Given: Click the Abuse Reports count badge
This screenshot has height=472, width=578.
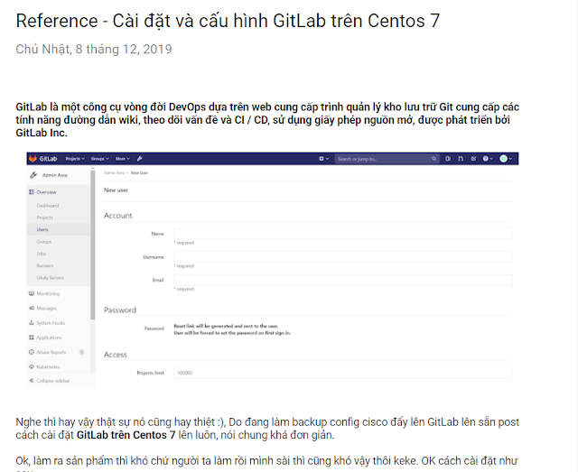Looking at the screenshot, I should tap(82, 352).
